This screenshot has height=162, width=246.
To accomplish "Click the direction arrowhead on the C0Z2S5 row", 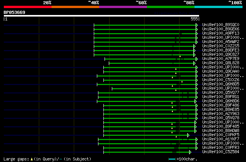I will coord(194,46).
